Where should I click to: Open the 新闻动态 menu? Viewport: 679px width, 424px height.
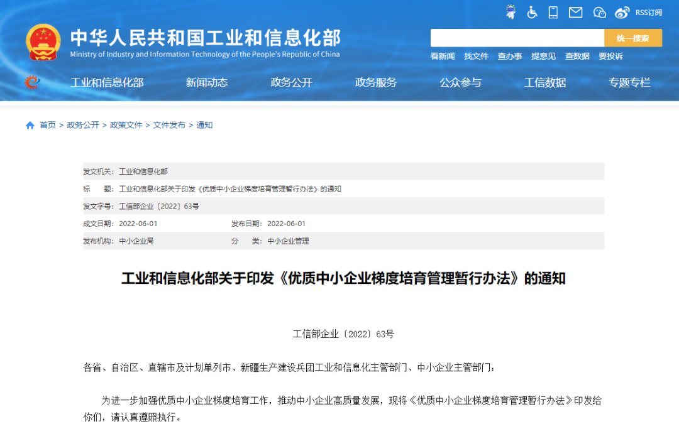click(206, 82)
